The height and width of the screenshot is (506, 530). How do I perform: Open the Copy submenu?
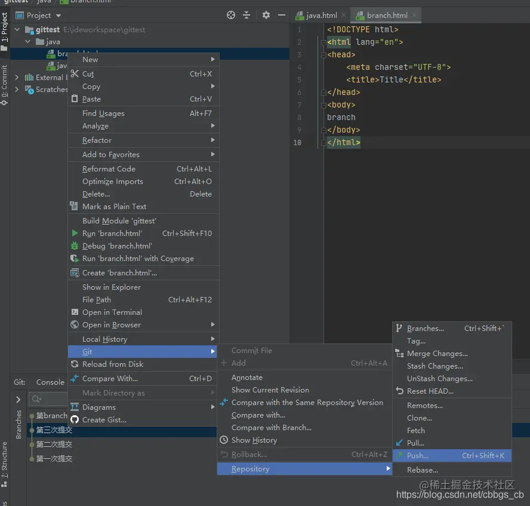144,86
